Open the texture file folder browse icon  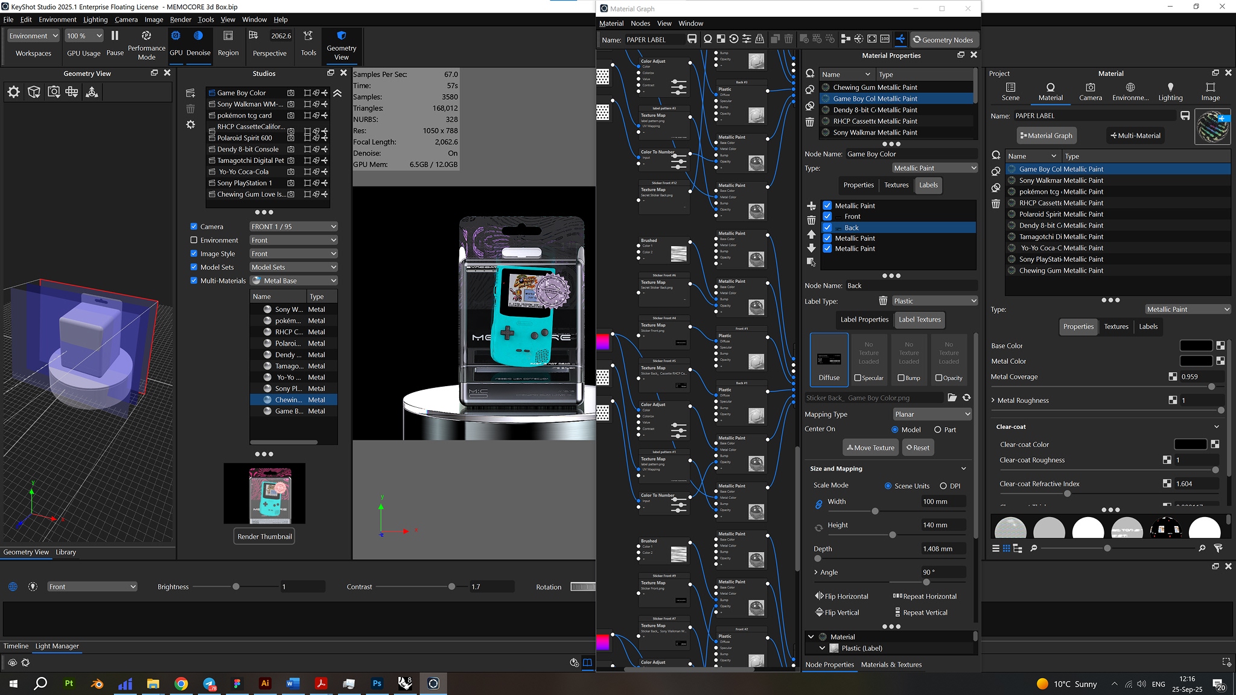[x=952, y=398]
